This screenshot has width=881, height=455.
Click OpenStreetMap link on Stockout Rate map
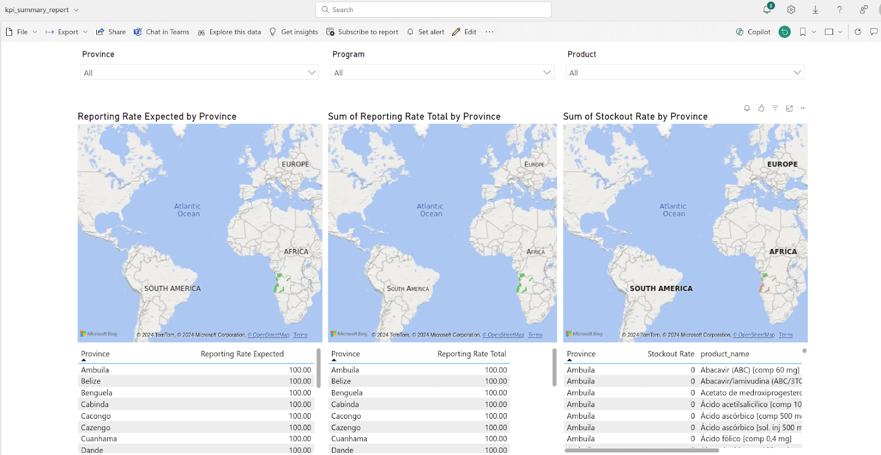(x=754, y=335)
